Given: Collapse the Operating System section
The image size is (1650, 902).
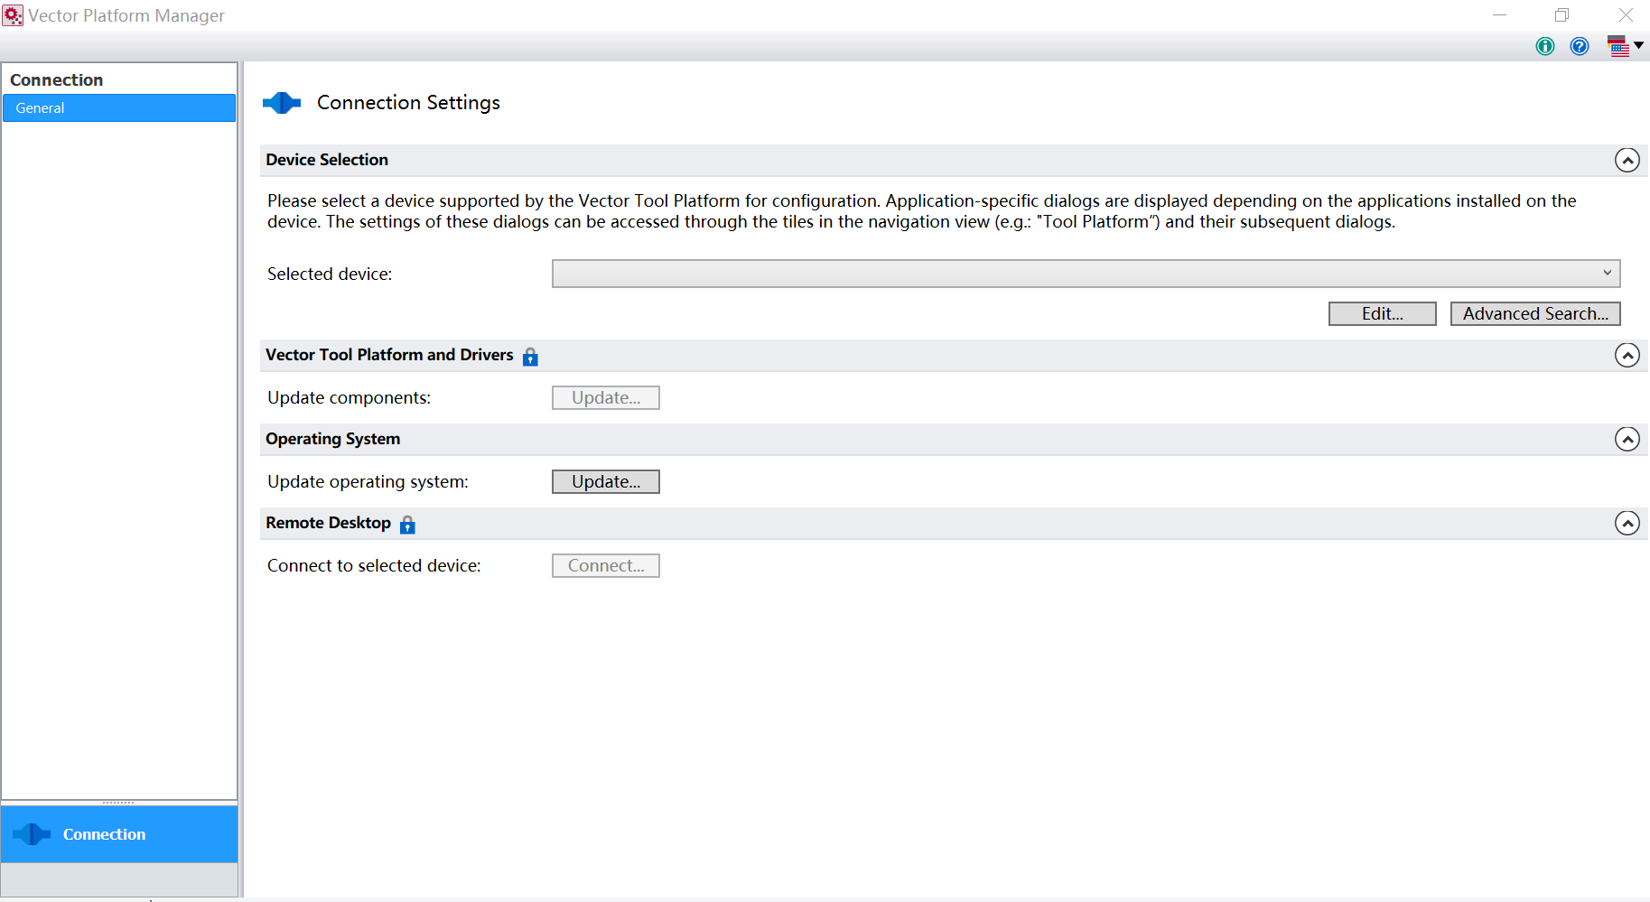Looking at the screenshot, I should [1627, 440].
